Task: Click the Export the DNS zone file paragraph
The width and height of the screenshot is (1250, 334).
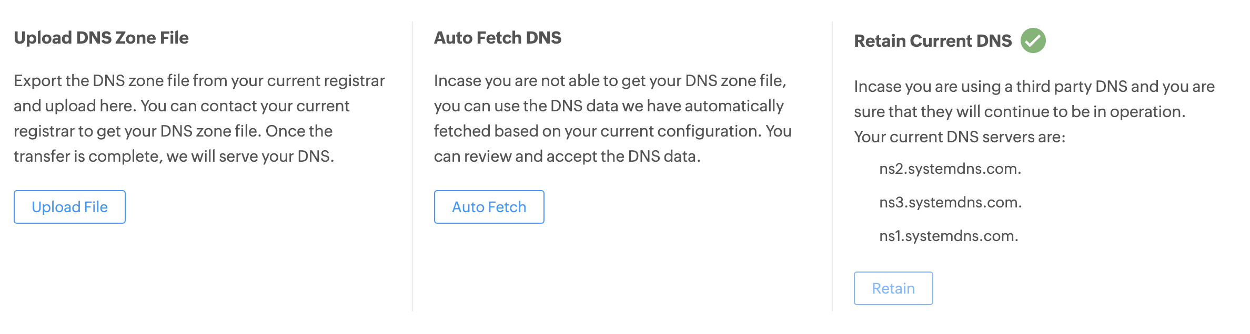Action: click(199, 118)
